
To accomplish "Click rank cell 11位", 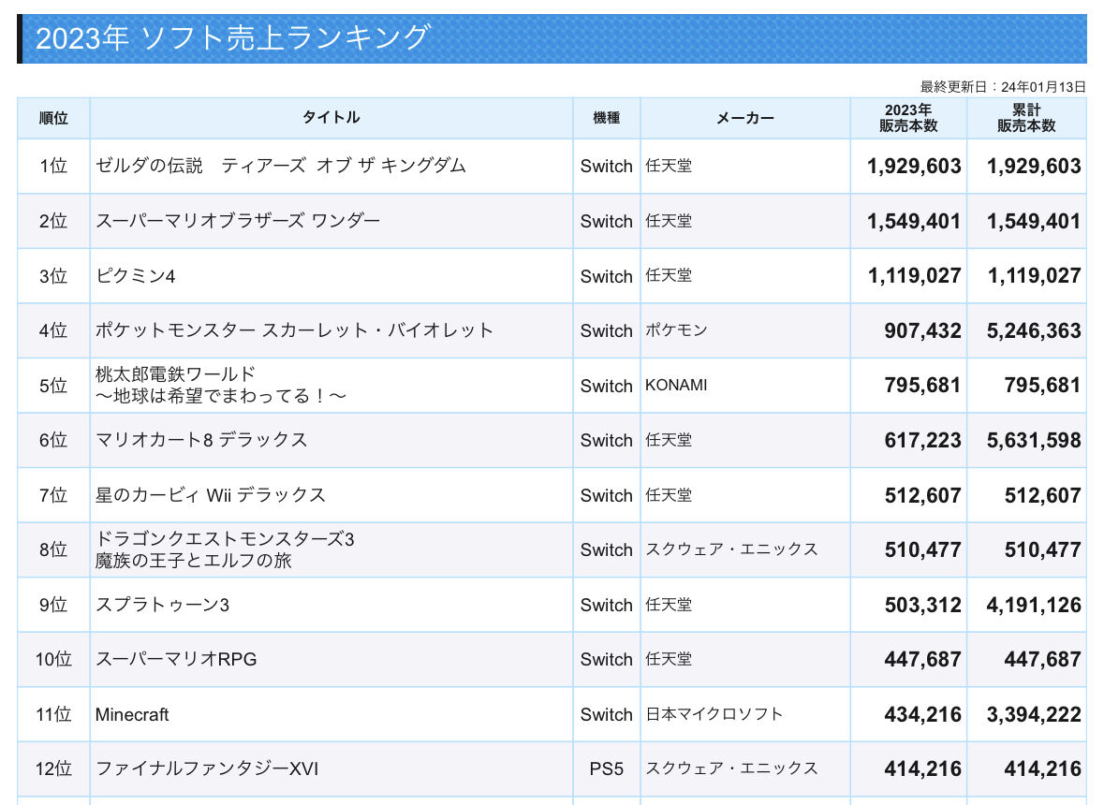I will click(x=53, y=715).
